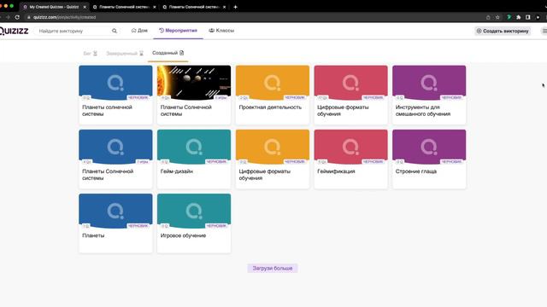Toggle the browser side panel icon

(x=528, y=17)
